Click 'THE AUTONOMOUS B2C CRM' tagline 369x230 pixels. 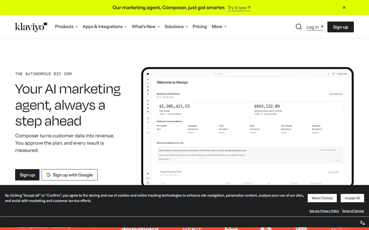coord(44,74)
